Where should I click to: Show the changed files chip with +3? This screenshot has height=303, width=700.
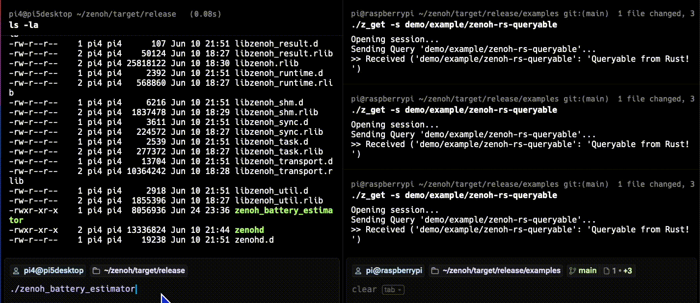tap(618, 271)
